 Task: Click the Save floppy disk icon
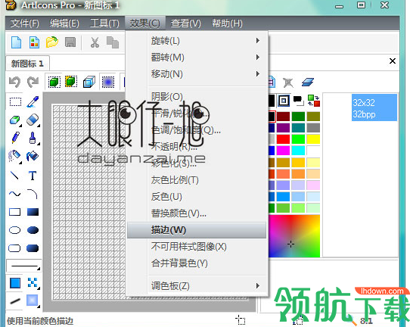tap(70, 42)
